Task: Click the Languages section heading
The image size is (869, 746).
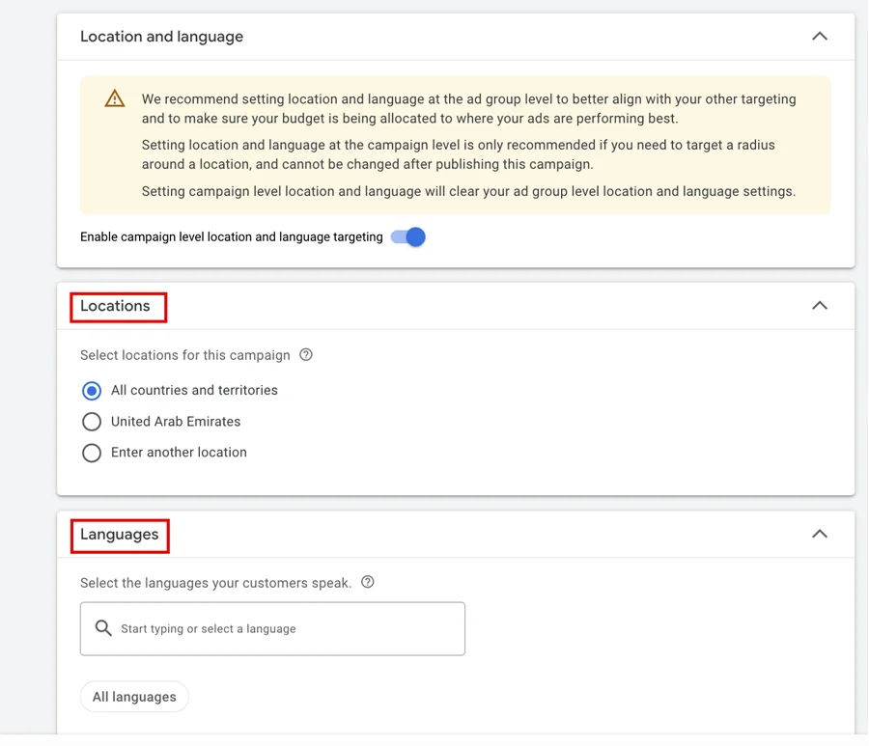Action: (119, 535)
